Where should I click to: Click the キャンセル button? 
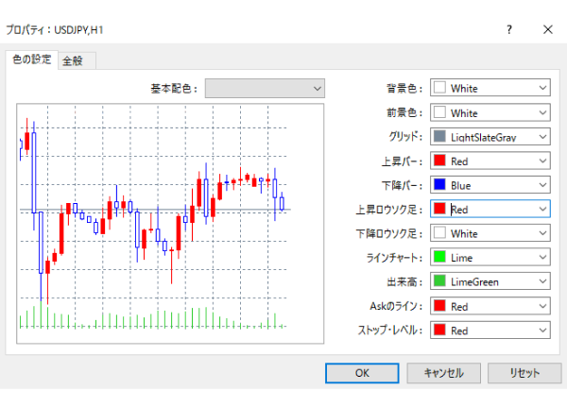(x=444, y=373)
